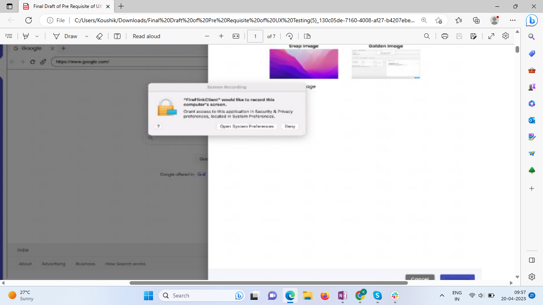Open the Settings and more menu

[512, 20]
